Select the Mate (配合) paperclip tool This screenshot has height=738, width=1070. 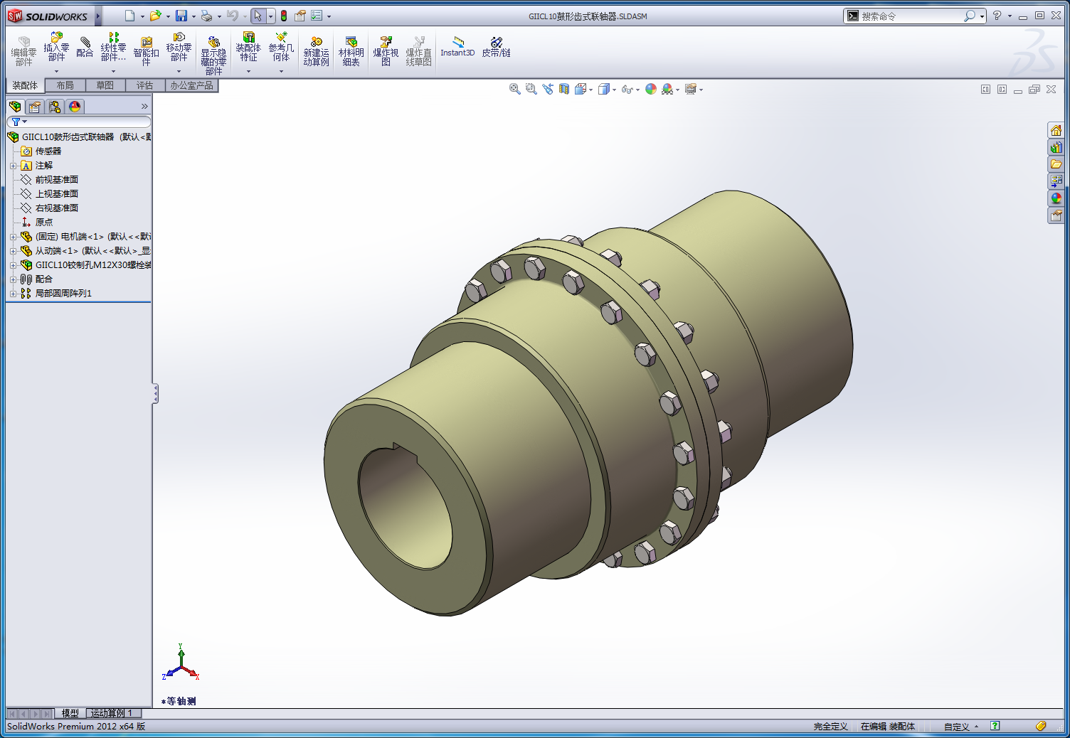click(x=85, y=46)
